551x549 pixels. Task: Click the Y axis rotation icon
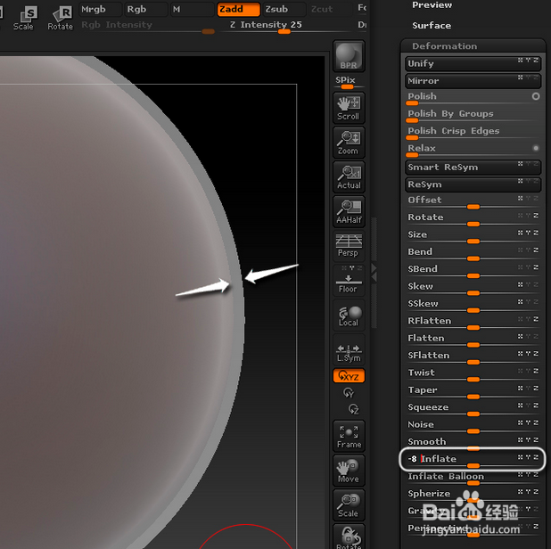[x=349, y=393]
